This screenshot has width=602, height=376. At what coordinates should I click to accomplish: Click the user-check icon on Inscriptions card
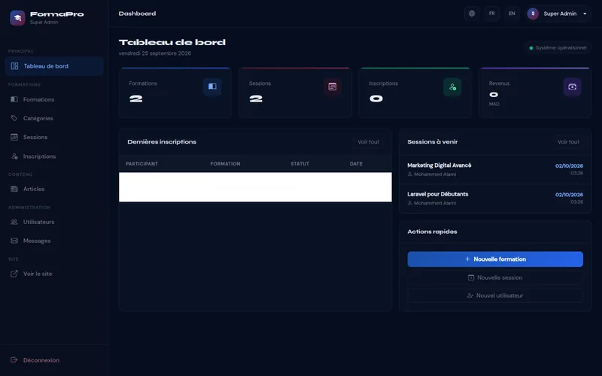click(452, 86)
